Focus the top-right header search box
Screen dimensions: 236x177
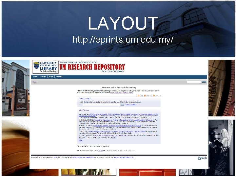194,82
